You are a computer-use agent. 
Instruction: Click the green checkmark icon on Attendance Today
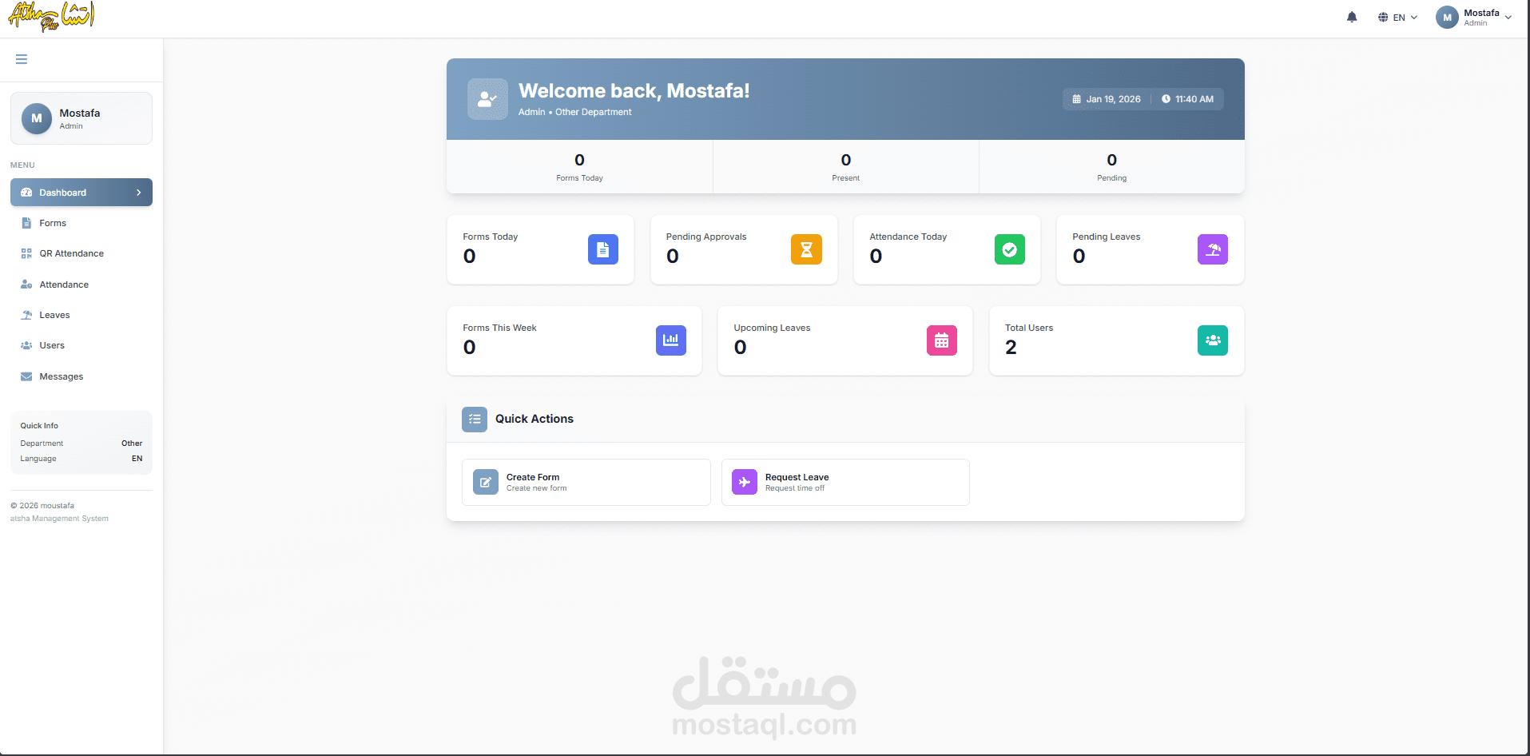(x=1010, y=249)
